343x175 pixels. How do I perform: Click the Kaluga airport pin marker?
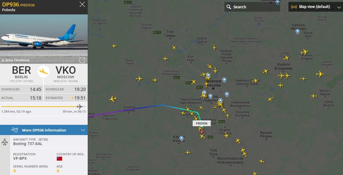pyautogui.click(x=182, y=138)
